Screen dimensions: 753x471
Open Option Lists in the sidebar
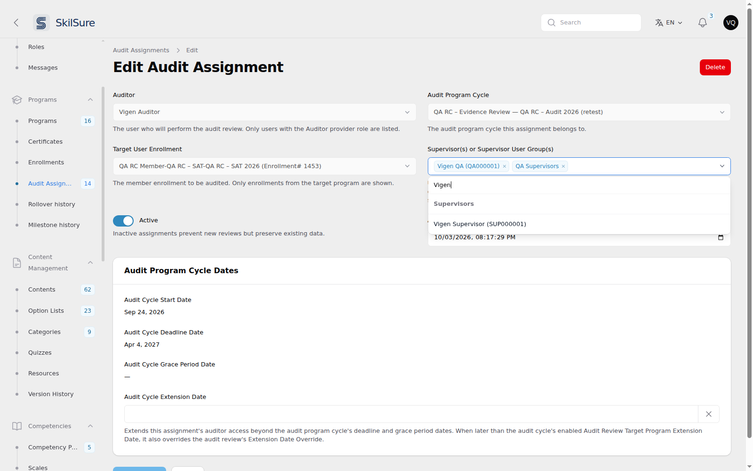click(46, 311)
